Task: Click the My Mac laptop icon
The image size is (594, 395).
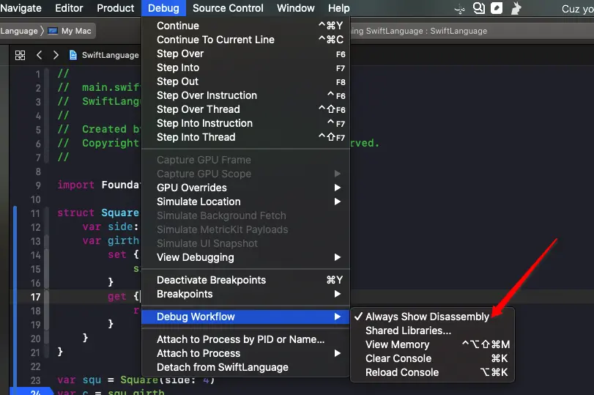Action: [x=53, y=32]
